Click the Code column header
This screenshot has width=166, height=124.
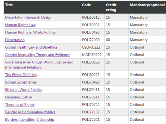point(86,5)
